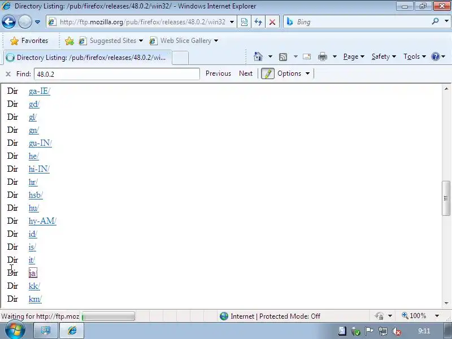Click the Home page icon

[x=258, y=56]
